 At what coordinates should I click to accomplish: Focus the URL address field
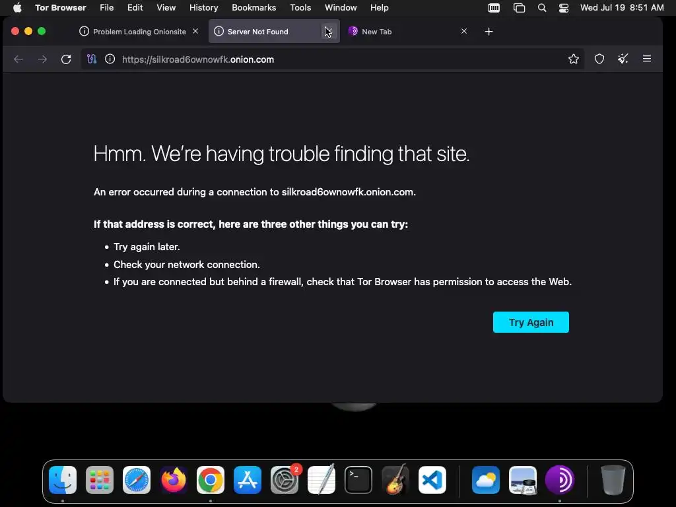332,59
